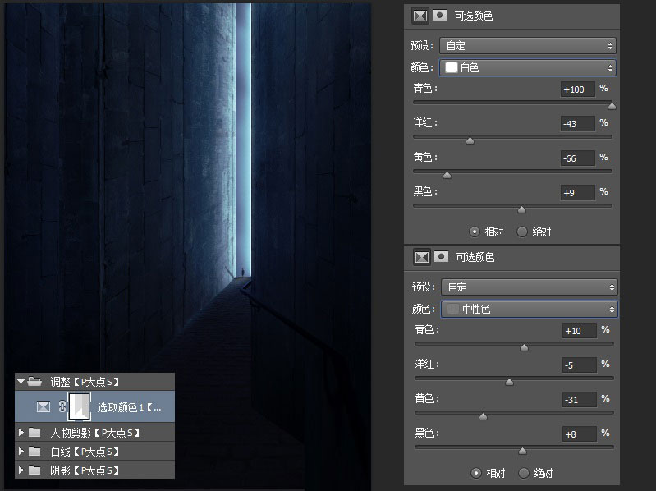
Task: Select the 白线【P大点S】 group name
Action: pos(85,452)
